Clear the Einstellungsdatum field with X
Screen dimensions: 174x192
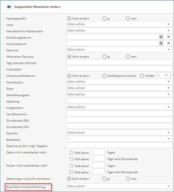tap(169, 37)
